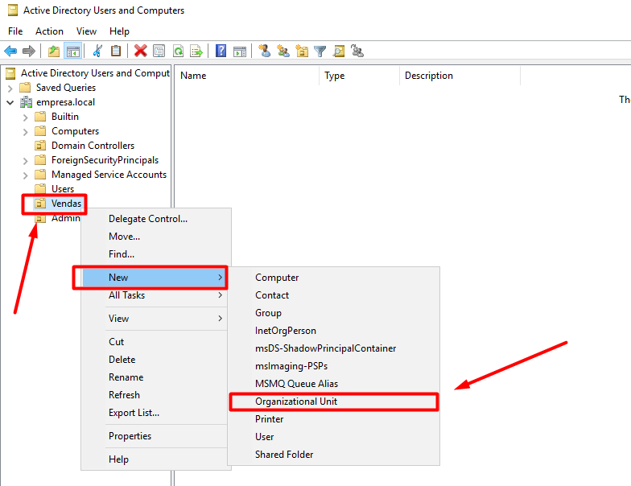Toggle the Show/Hide Console Tree icon
631x486 pixels.
click(72, 51)
